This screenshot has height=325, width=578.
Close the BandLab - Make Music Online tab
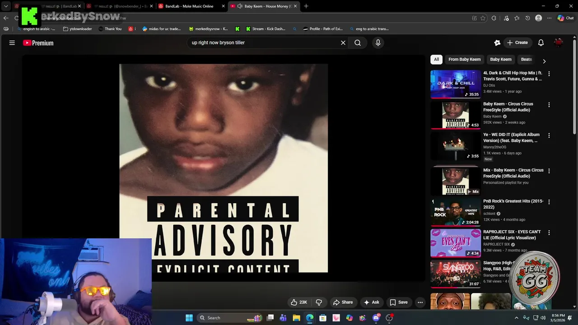coord(223,6)
